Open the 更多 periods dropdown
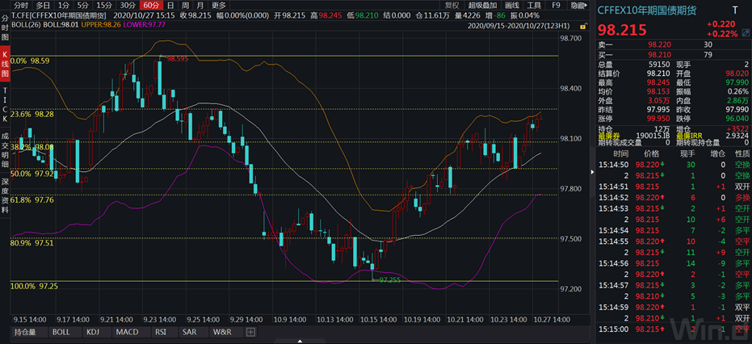752x344 pixels. (219, 6)
